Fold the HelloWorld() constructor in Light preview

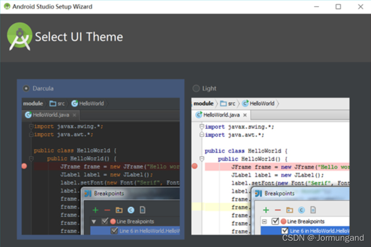pos(202,158)
